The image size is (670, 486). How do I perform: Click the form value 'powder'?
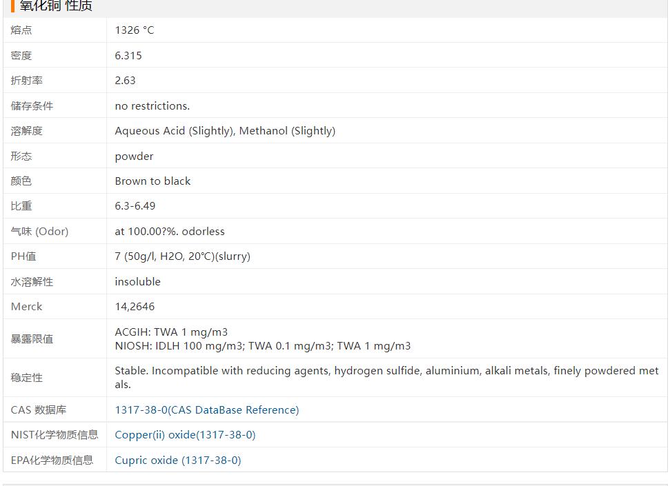coord(134,156)
